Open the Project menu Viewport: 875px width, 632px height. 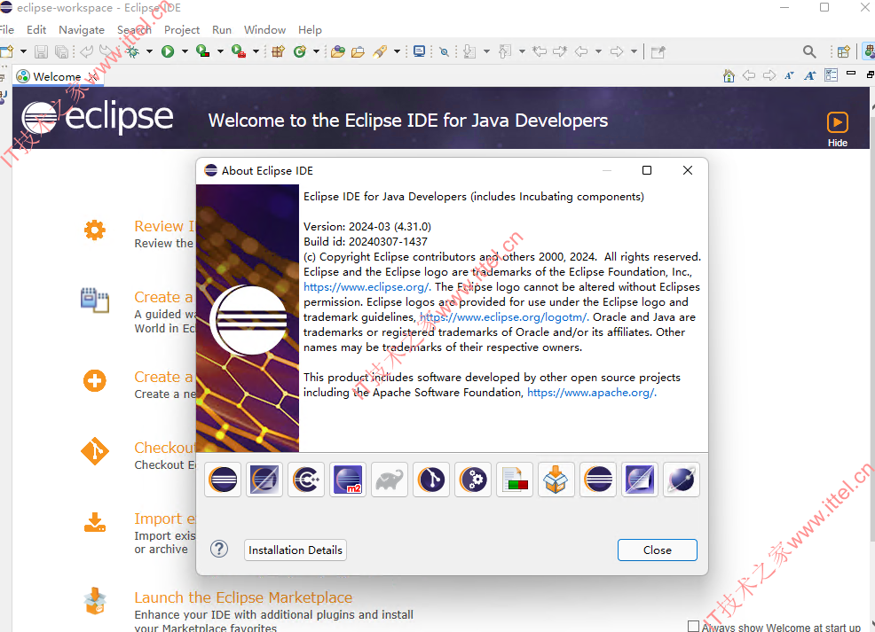pos(181,30)
